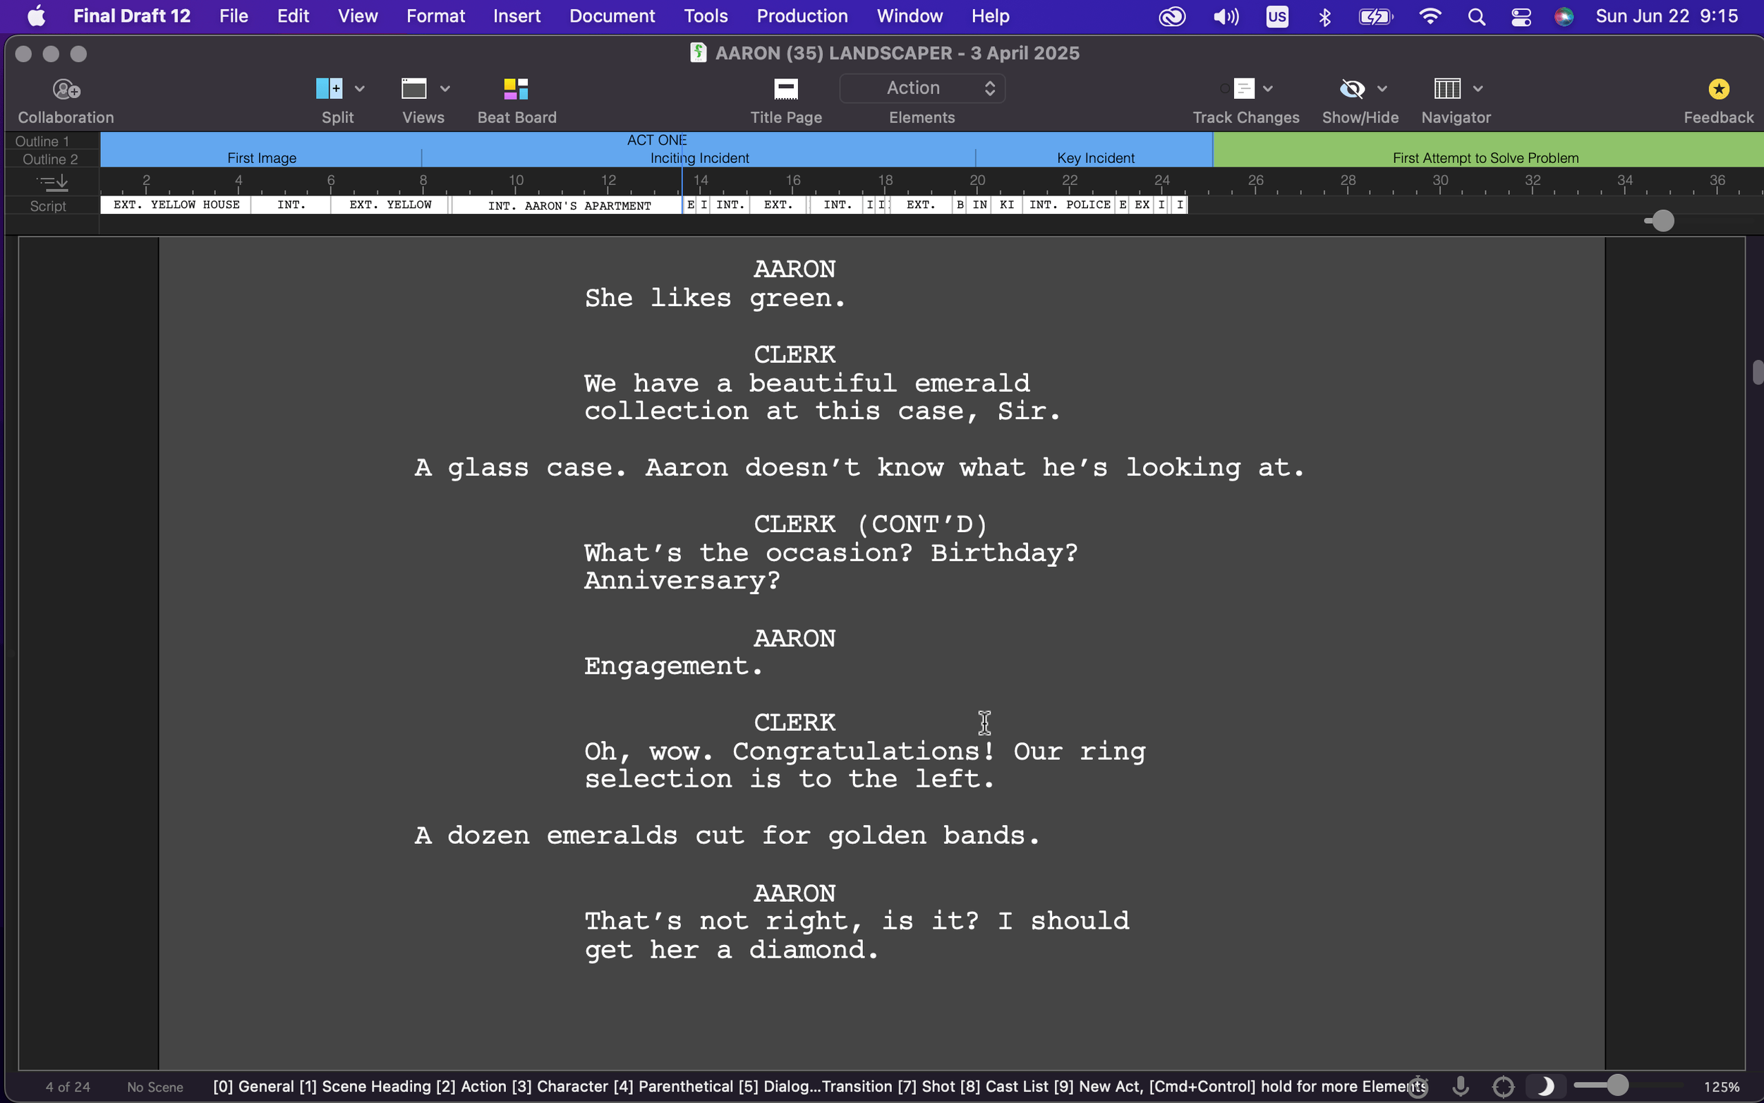The height and width of the screenshot is (1103, 1764).
Task: Toggle focus mode target icon
Action: [x=1503, y=1086]
